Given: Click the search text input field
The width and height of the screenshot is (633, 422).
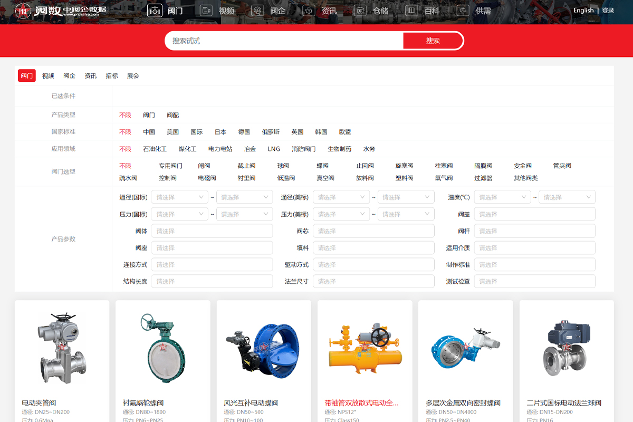Looking at the screenshot, I should 285,41.
